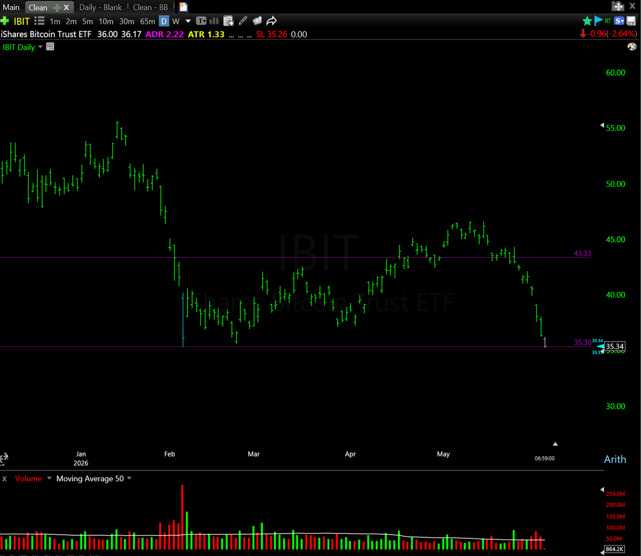Click the ADR 2.22 value

coord(165,34)
